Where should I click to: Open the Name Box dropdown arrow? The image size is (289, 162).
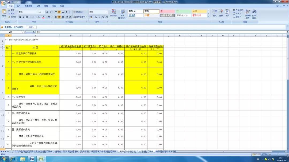point(22,32)
